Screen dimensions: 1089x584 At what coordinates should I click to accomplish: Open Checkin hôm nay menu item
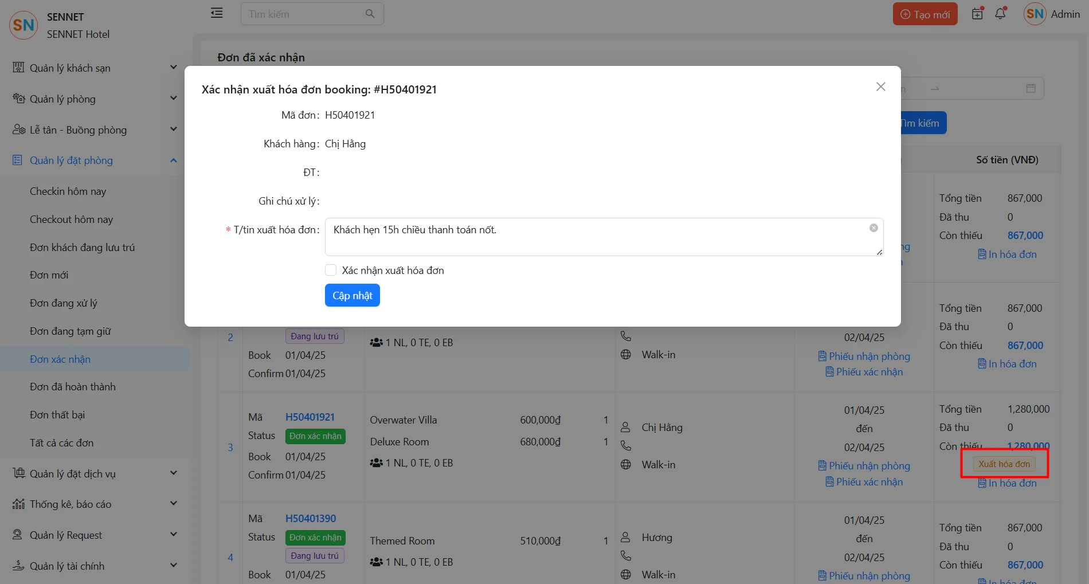68,191
